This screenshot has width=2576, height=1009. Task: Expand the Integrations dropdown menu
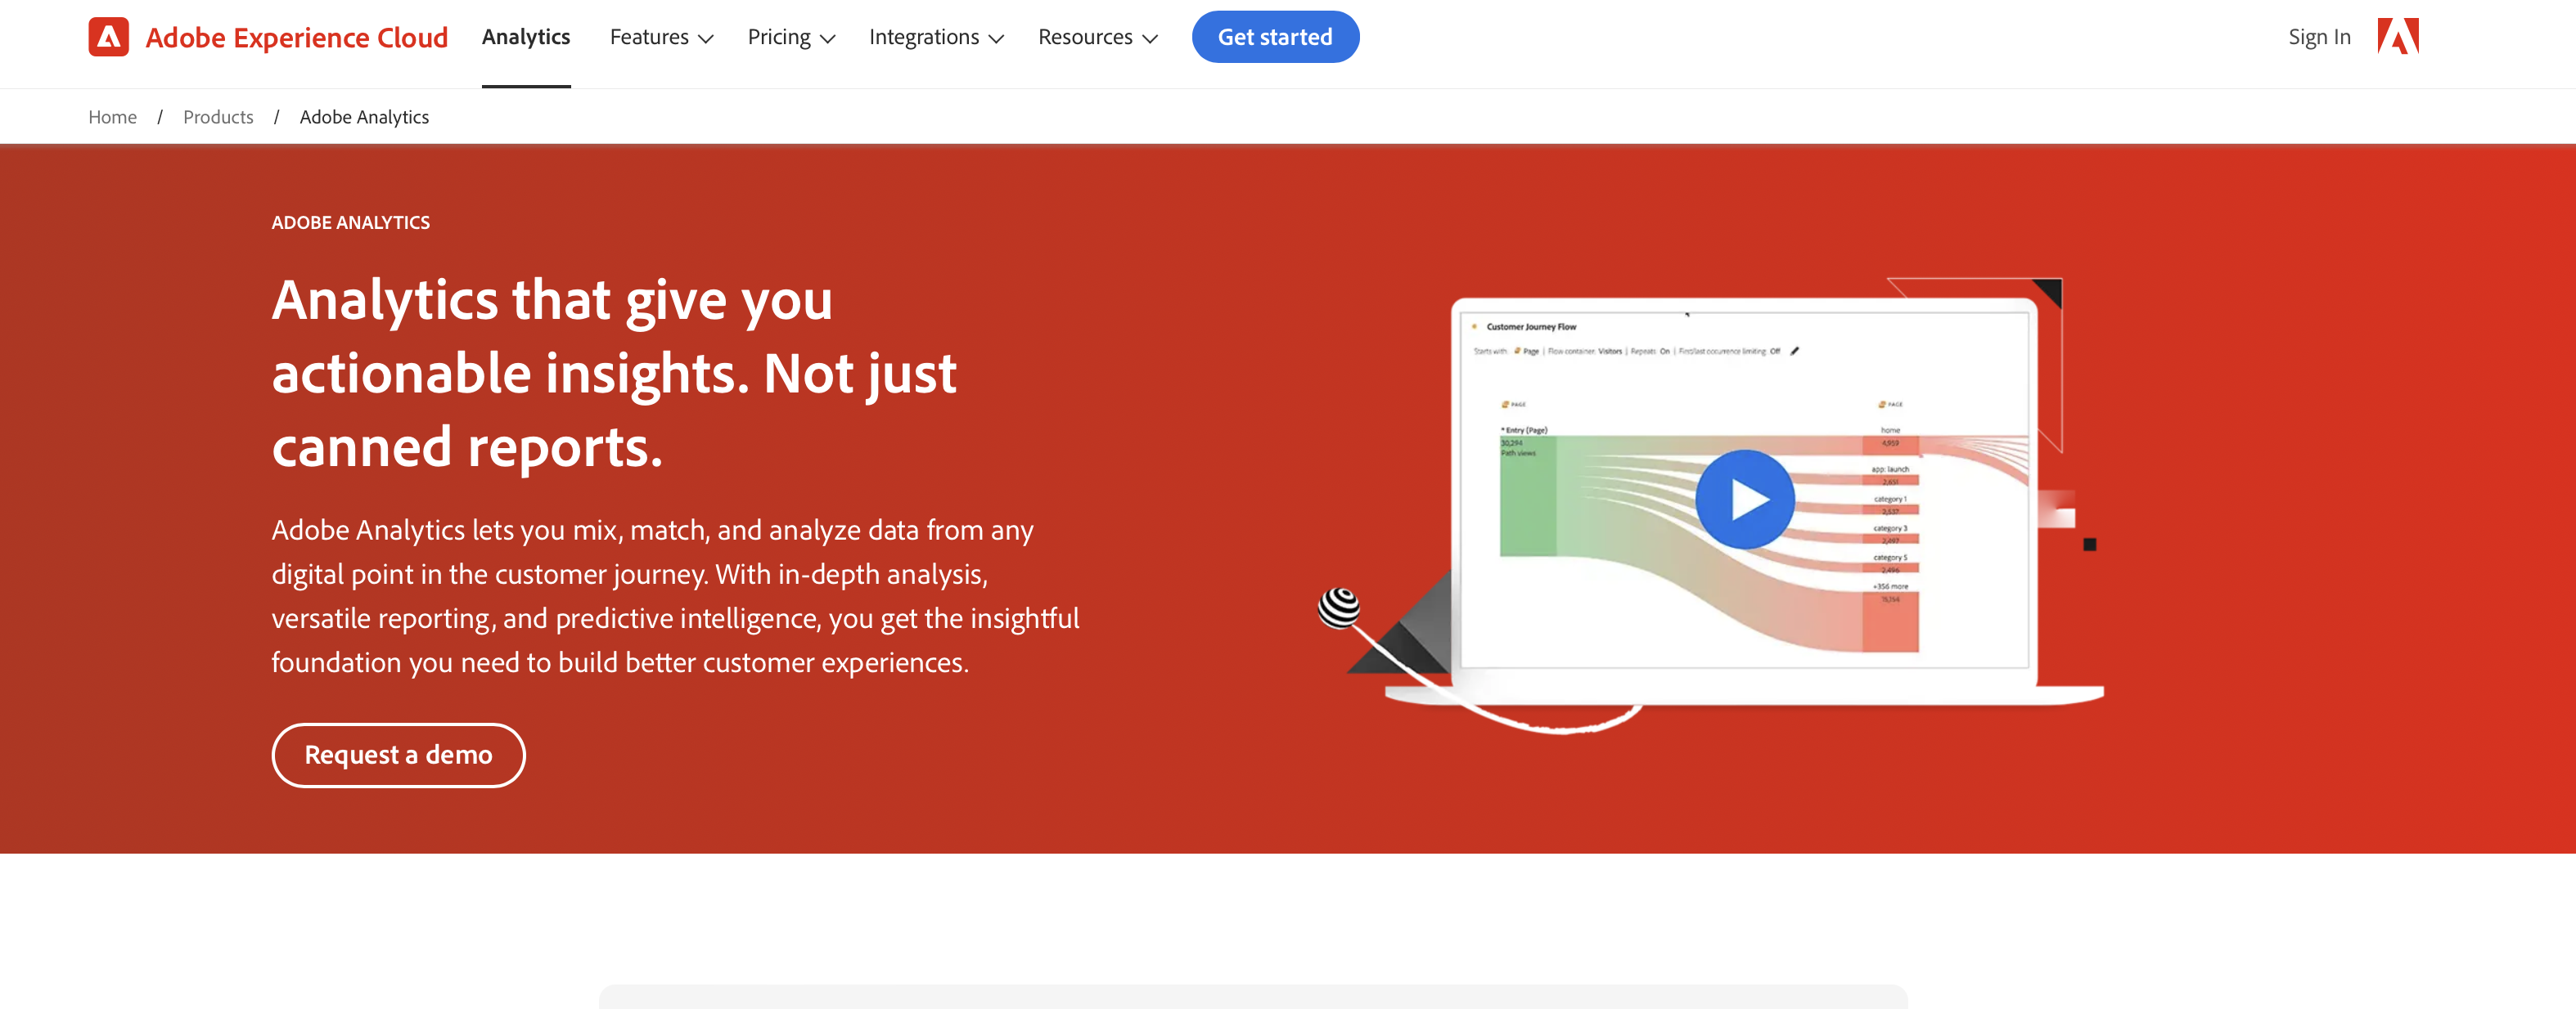(x=936, y=34)
